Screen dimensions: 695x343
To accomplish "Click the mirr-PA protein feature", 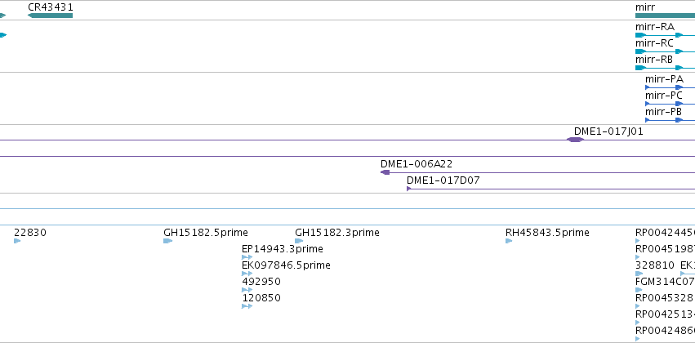I will (x=670, y=87).
